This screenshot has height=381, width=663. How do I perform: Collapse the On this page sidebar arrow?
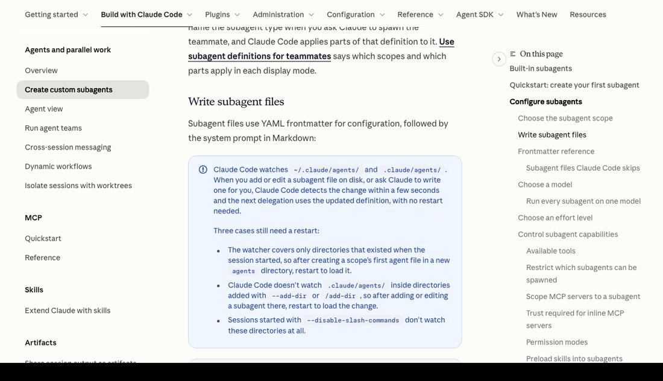pos(499,59)
